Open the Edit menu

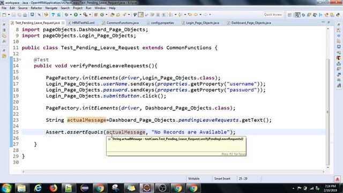(x=12, y=8)
